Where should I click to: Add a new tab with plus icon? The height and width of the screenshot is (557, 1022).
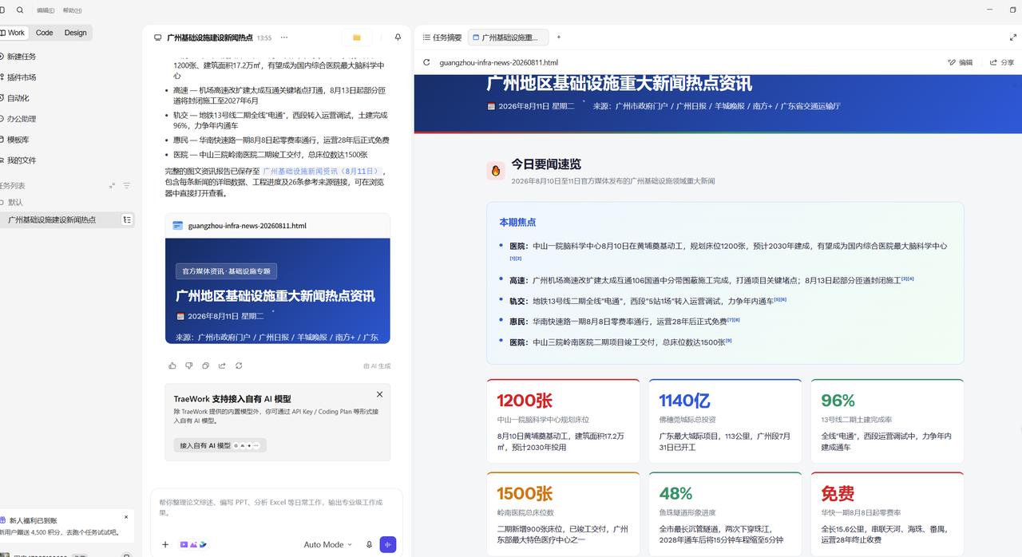click(558, 38)
